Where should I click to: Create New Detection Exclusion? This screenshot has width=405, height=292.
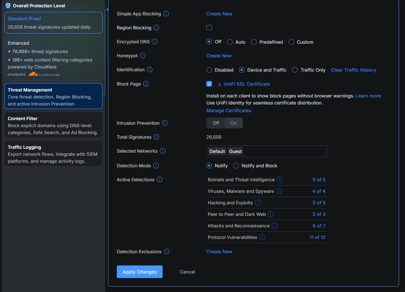click(219, 251)
